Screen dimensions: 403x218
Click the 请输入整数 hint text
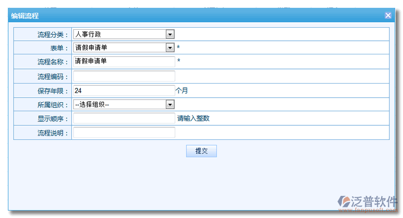(193, 118)
